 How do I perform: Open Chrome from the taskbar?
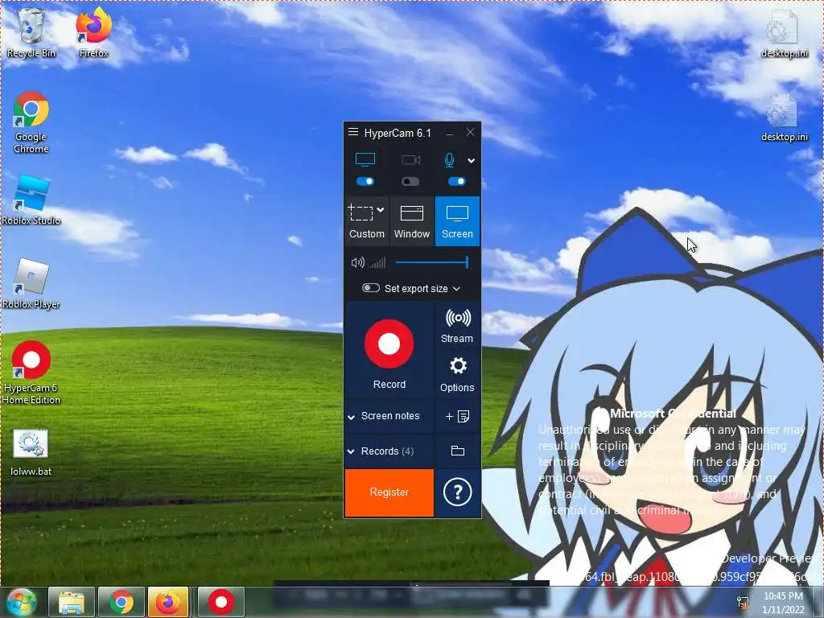(122, 602)
